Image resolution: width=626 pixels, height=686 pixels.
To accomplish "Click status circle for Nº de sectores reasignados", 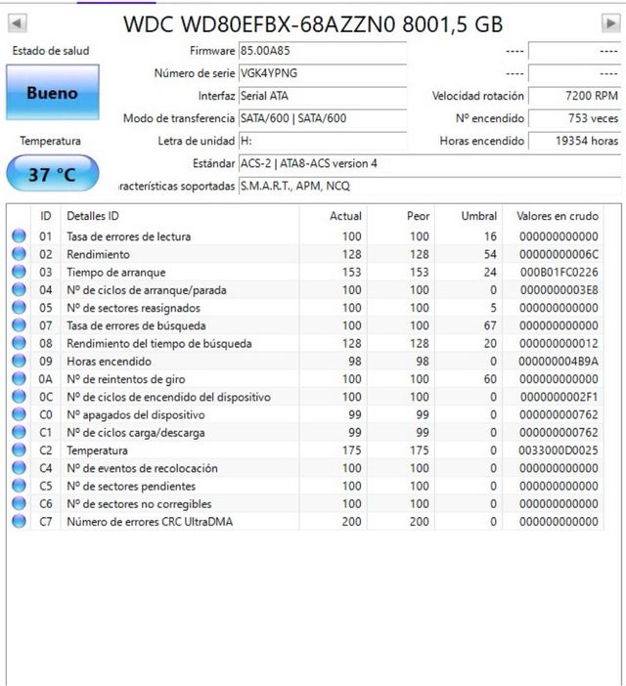I will tap(19, 308).
